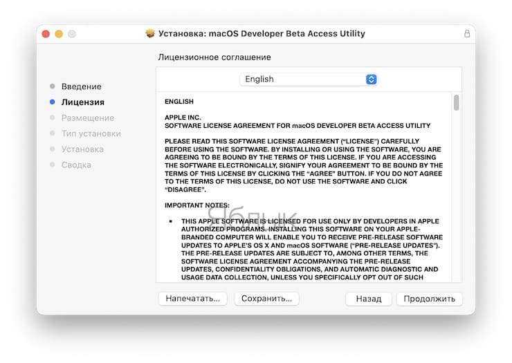Image resolution: width=512 pixels, height=363 pixels.
Task: Click the Лицензионное соглашение heading
Action: point(214,57)
